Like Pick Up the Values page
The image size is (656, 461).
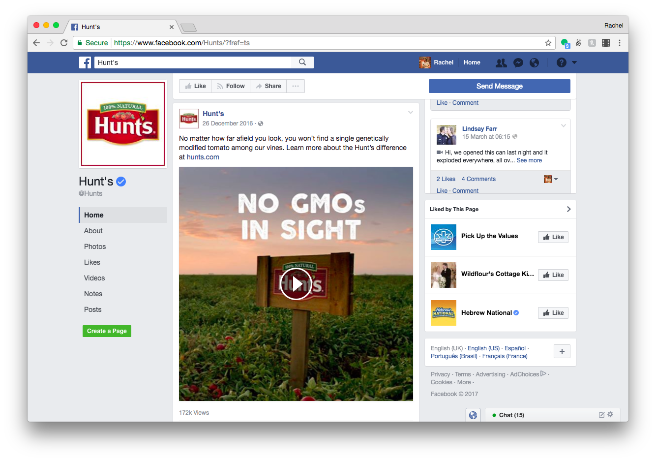[x=553, y=237]
